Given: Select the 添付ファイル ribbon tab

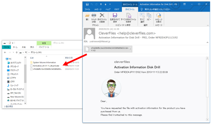Looking at the screenshot, I should [130, 9].
